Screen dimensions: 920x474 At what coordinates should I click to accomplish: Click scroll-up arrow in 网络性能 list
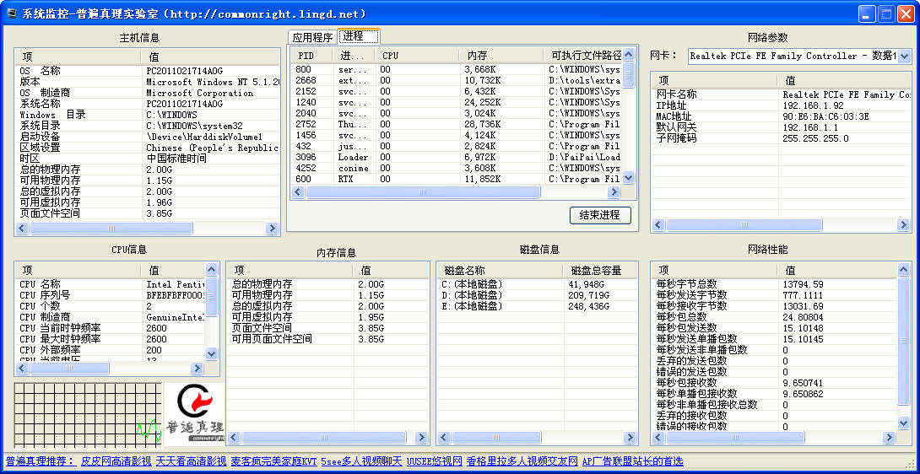pyautogui.click(x=904, y=270)
